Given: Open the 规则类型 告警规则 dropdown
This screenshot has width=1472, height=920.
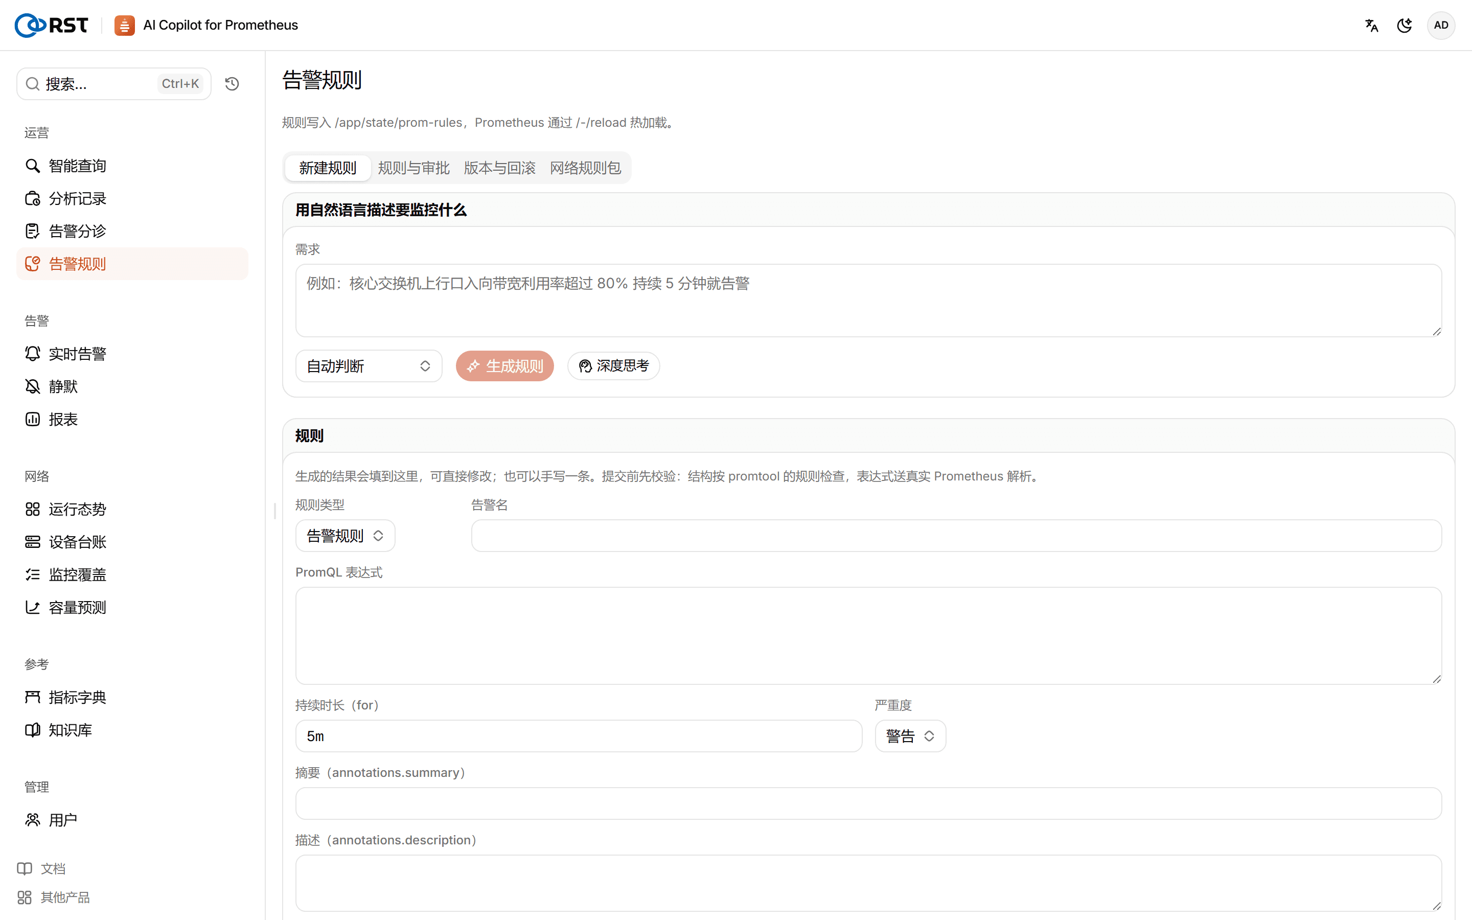Looking at the screenshot, I should 345,536.
